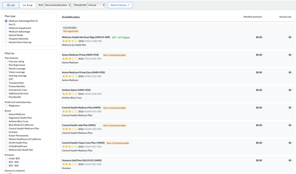The width and height of the screenshot is (296, 174).
Task: Filter by Humana brand
Action: tap(6, 132)
